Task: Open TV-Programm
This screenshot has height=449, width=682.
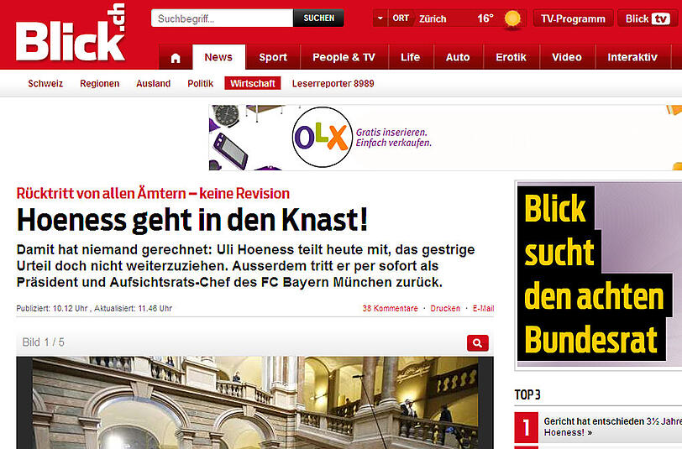Action: (573, 18)
